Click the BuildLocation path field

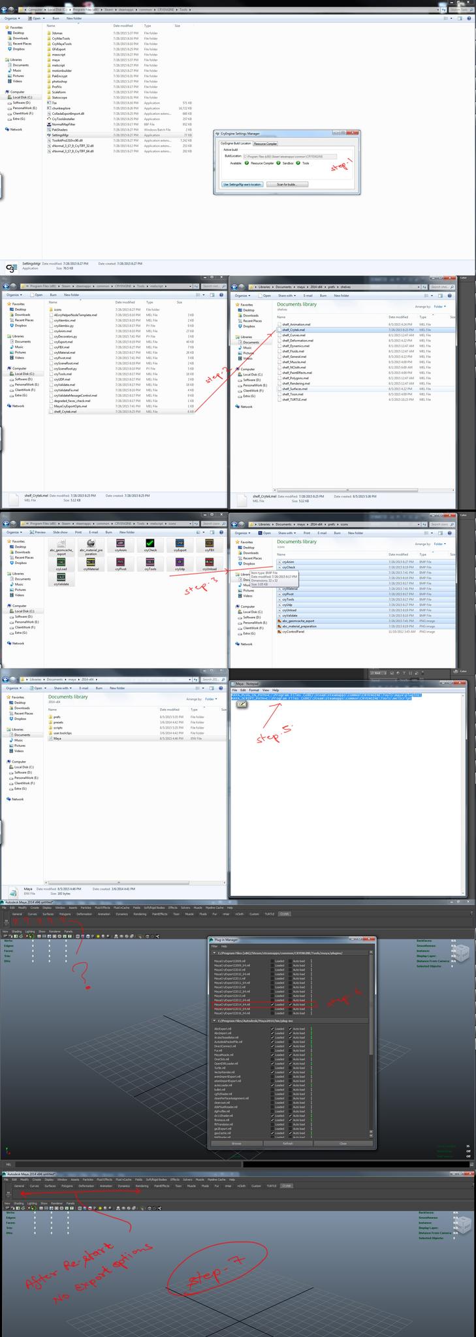(290, 157)
